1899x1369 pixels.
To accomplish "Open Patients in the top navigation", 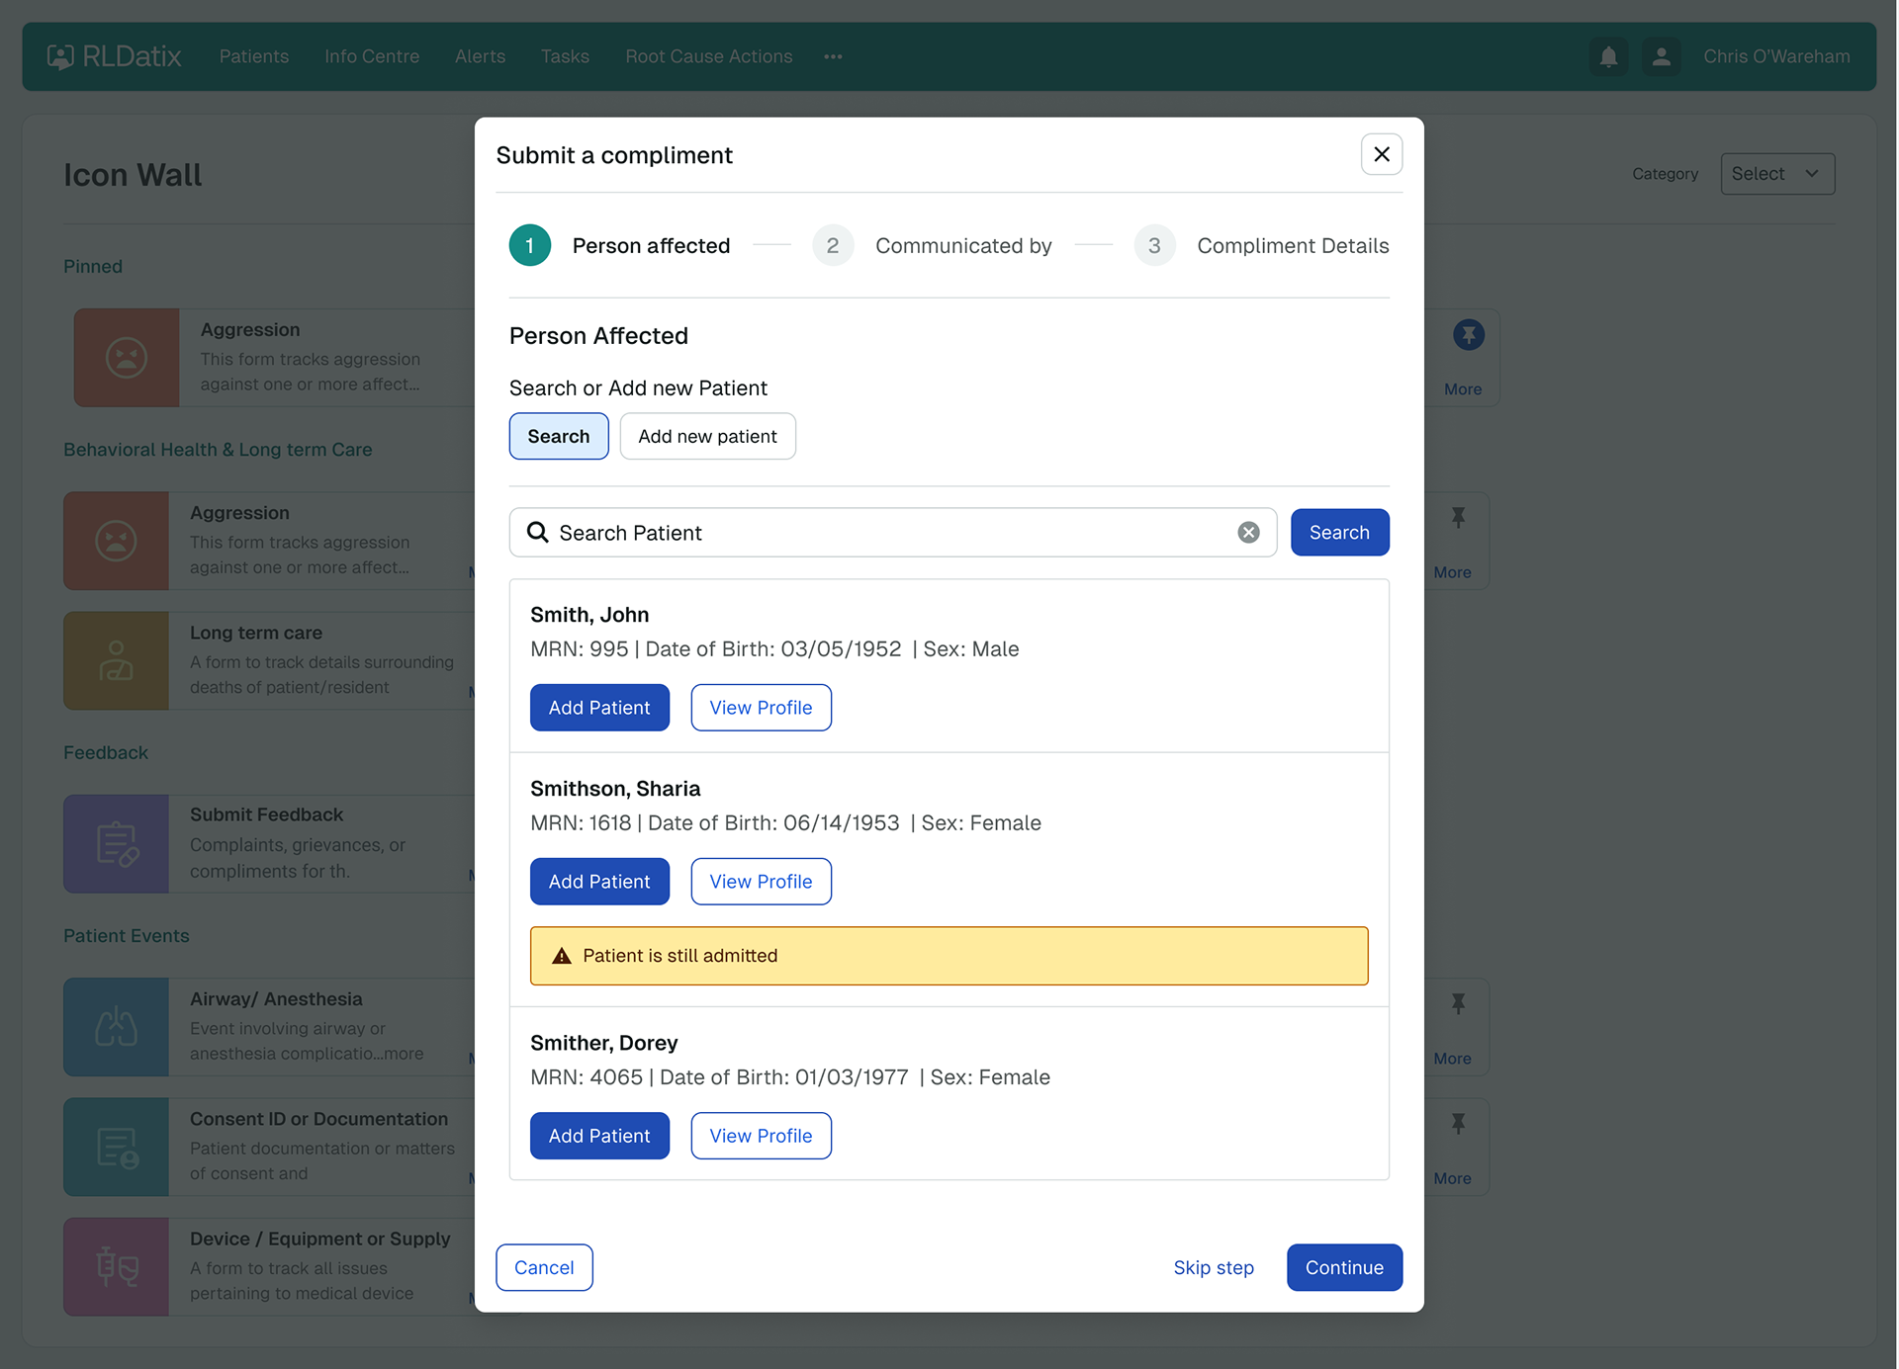I will pyautogui.click(x=254, y=56).
